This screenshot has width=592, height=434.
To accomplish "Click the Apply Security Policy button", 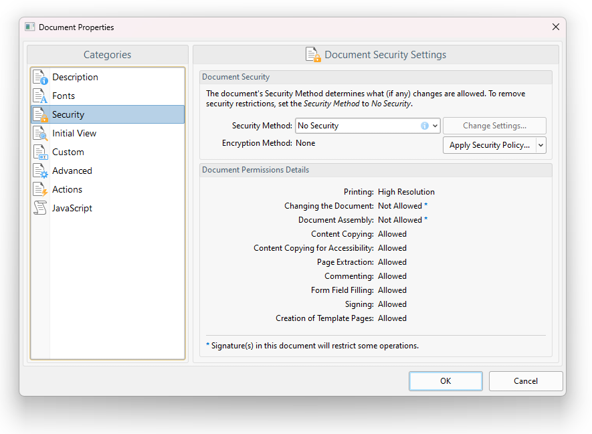I will point(490,145).
